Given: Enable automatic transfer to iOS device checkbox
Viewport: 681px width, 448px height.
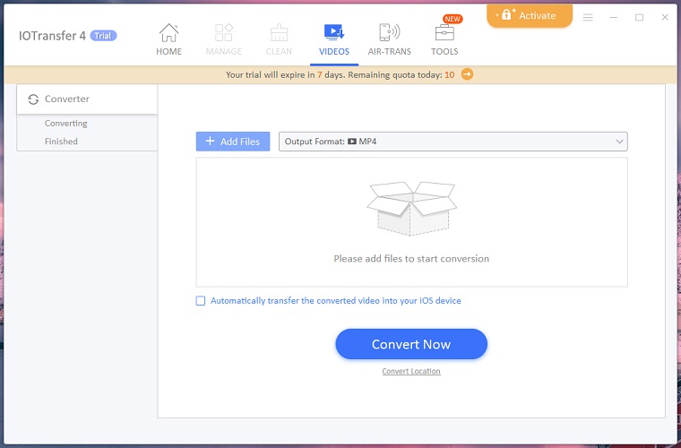Looking at the screenshot, I should click(x=201, y=301).
